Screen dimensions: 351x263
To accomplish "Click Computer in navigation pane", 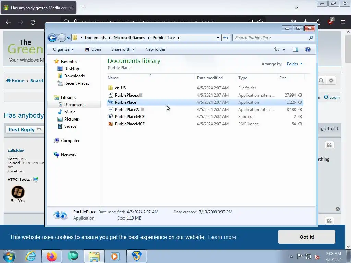I will [70, 141].
